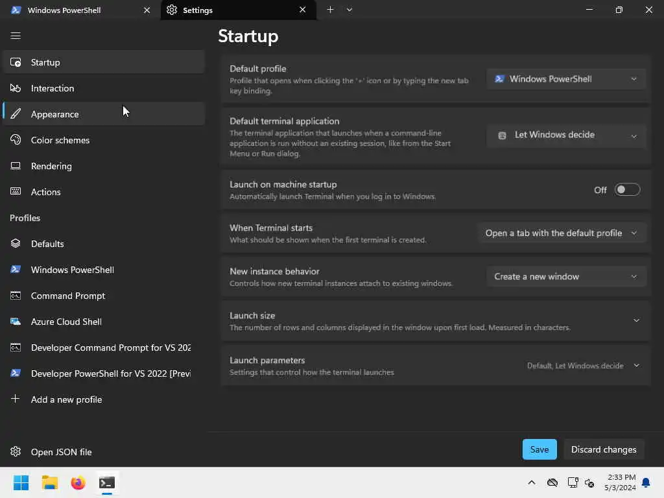664x498 pixels.
Task: Click the Windows PowerShell profile icon
Action: [x=16, y=269]
